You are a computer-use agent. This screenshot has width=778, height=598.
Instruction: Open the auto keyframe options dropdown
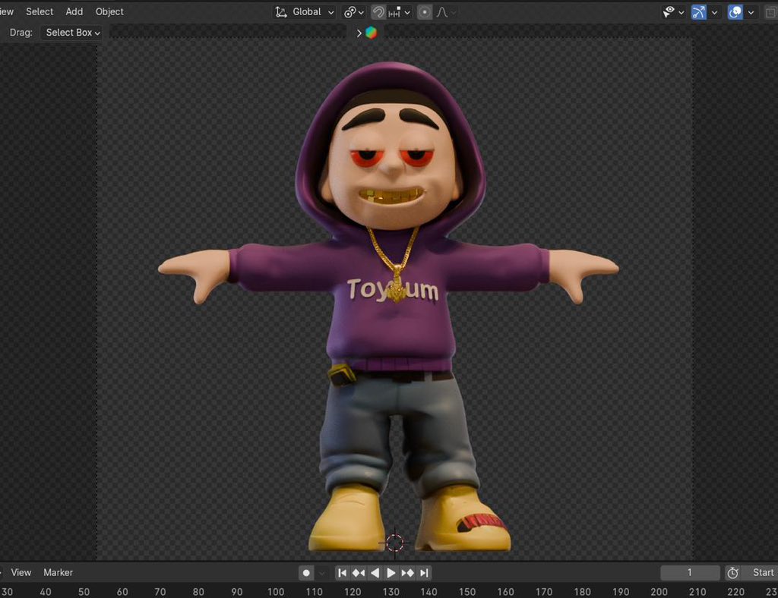pyautogui.click(x=321, y=573)
